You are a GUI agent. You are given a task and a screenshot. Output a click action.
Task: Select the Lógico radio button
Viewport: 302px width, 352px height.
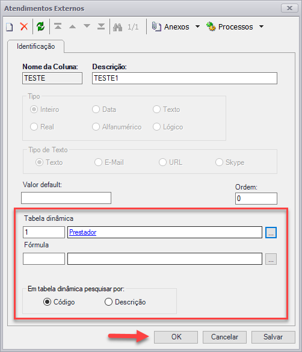click(156, 126)
